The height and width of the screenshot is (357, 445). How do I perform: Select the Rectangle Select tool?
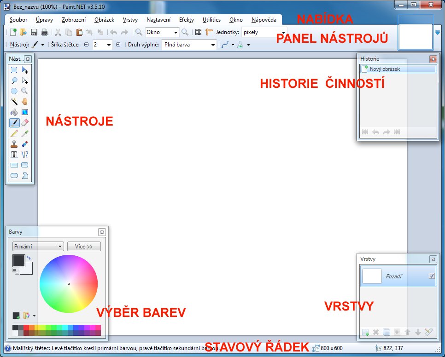14,70
